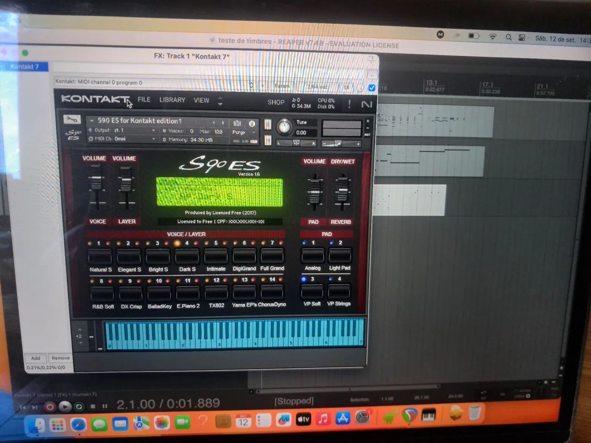
Task: Launch Safari from the Dock
Action: point(78,424)
